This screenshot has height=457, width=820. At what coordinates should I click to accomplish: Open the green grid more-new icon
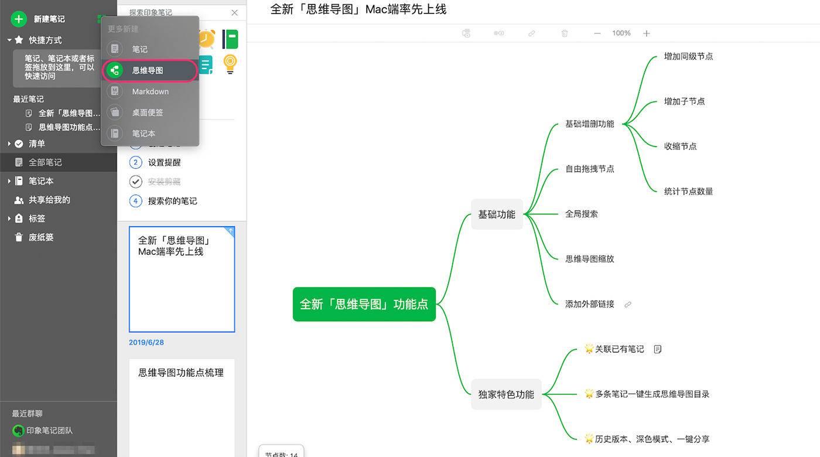[x=100, y=19]
